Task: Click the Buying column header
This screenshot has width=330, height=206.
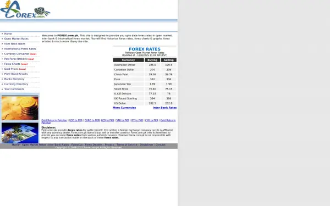Action: (152, 60)
